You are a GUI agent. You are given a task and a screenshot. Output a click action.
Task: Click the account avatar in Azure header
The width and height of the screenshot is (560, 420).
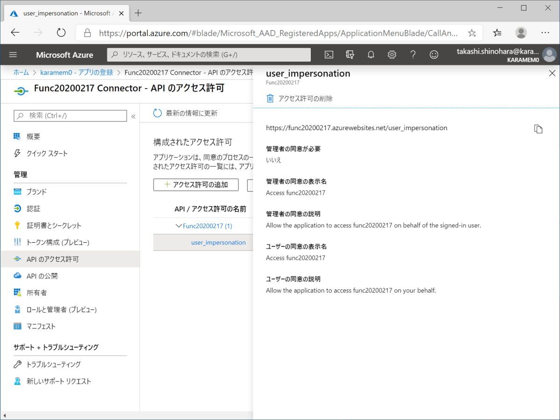(x=549, y=55)
